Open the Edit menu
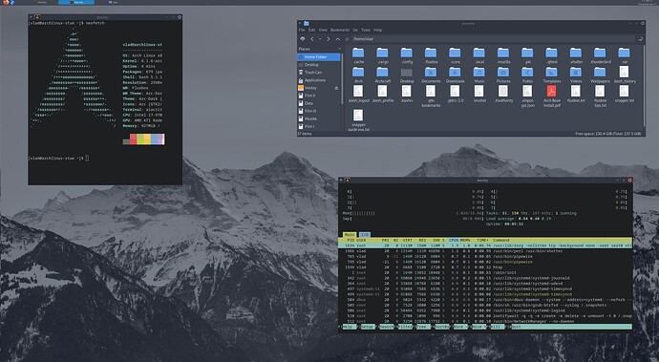The height and width of the screenshot is (362, 659). click(x=312, y=31)
